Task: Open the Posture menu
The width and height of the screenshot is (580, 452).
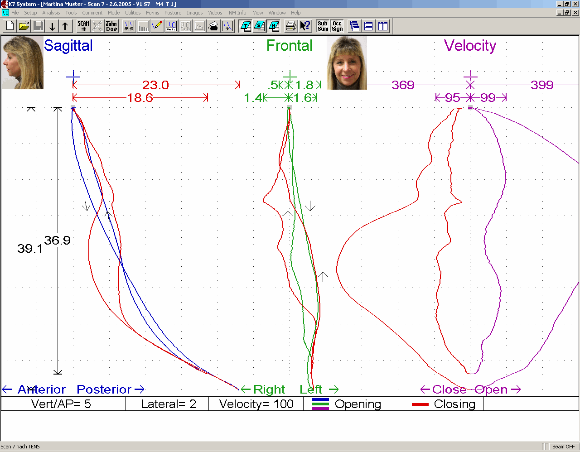Action: [x=173, y=13]
